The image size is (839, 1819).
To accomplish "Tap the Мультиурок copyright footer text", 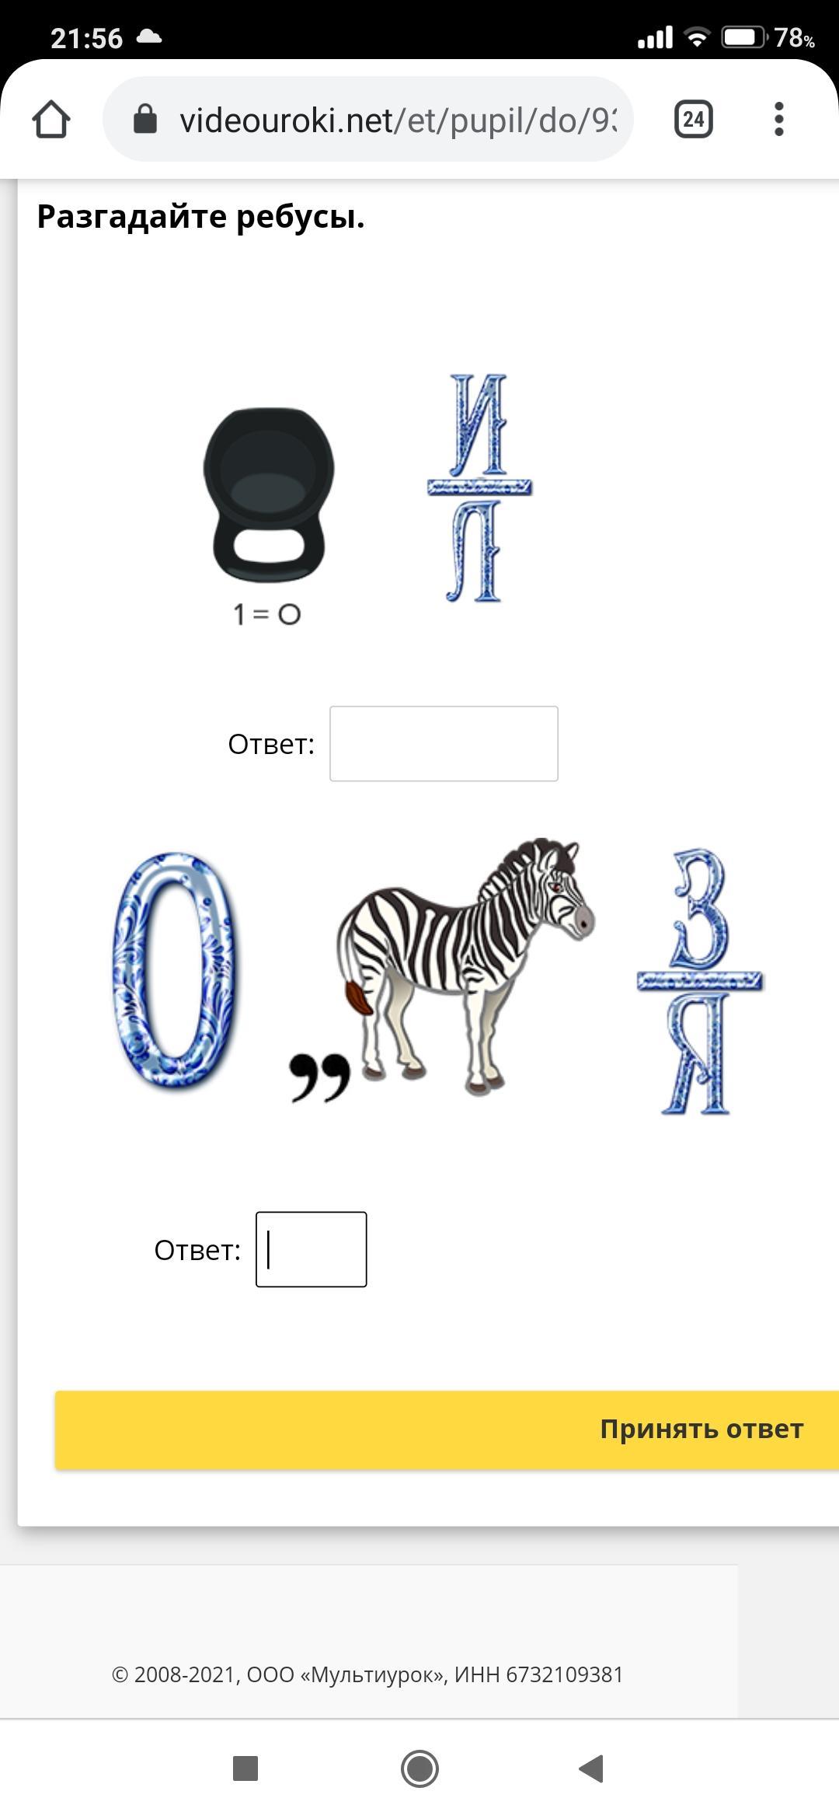I will (367, 1674).
